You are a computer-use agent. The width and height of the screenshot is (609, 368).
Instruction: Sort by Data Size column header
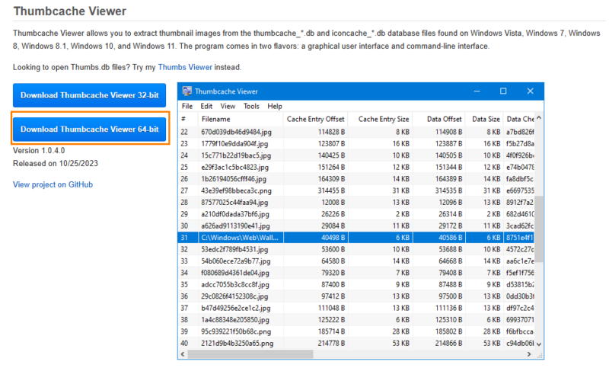click(x=484, y=119)
